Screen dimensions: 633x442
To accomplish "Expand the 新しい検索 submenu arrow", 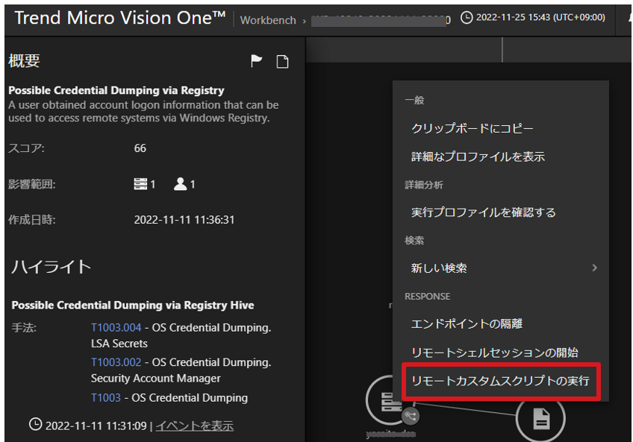I will pyautogui.click(x=594, y=268).
